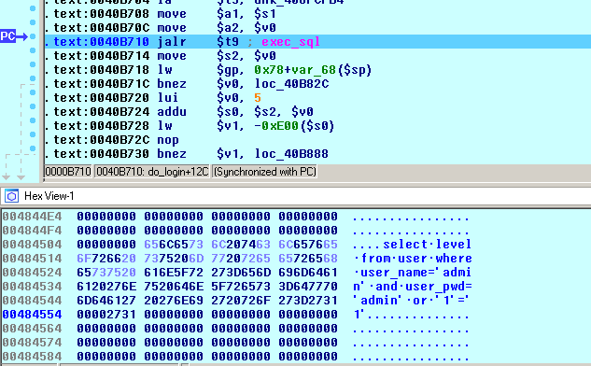Click the blue PC arrow indicator
Image resolution: width=591 pixels, height=366 pixels.
pyautogui.click(x=14, y=36)
